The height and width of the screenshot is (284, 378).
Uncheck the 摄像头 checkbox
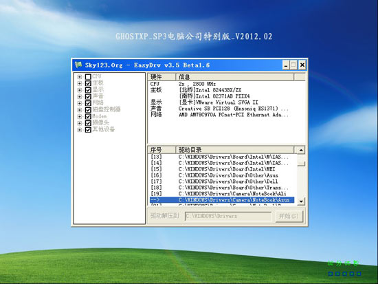88,123
